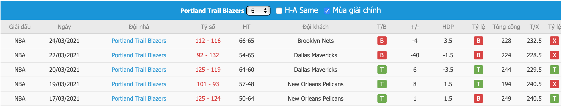Click red B handicap badge on 17/03/2021 row
This screenshot has height=106, width=562.
478,99
